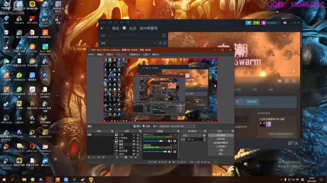The image size is (327, 183).
Task: Open Steam 社区 tab
Action: [132, 28]
